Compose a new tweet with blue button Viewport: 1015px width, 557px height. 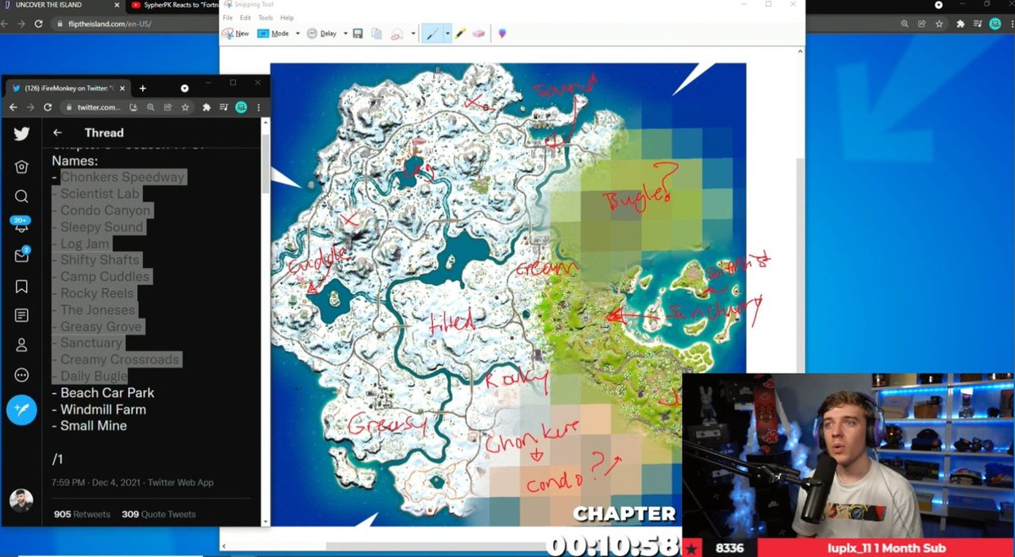[21, 409]
